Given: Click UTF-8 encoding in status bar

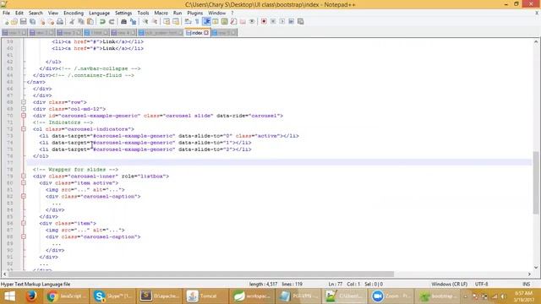Looking at the screenshot, I should pyautogui.click(x=481, y=284).
